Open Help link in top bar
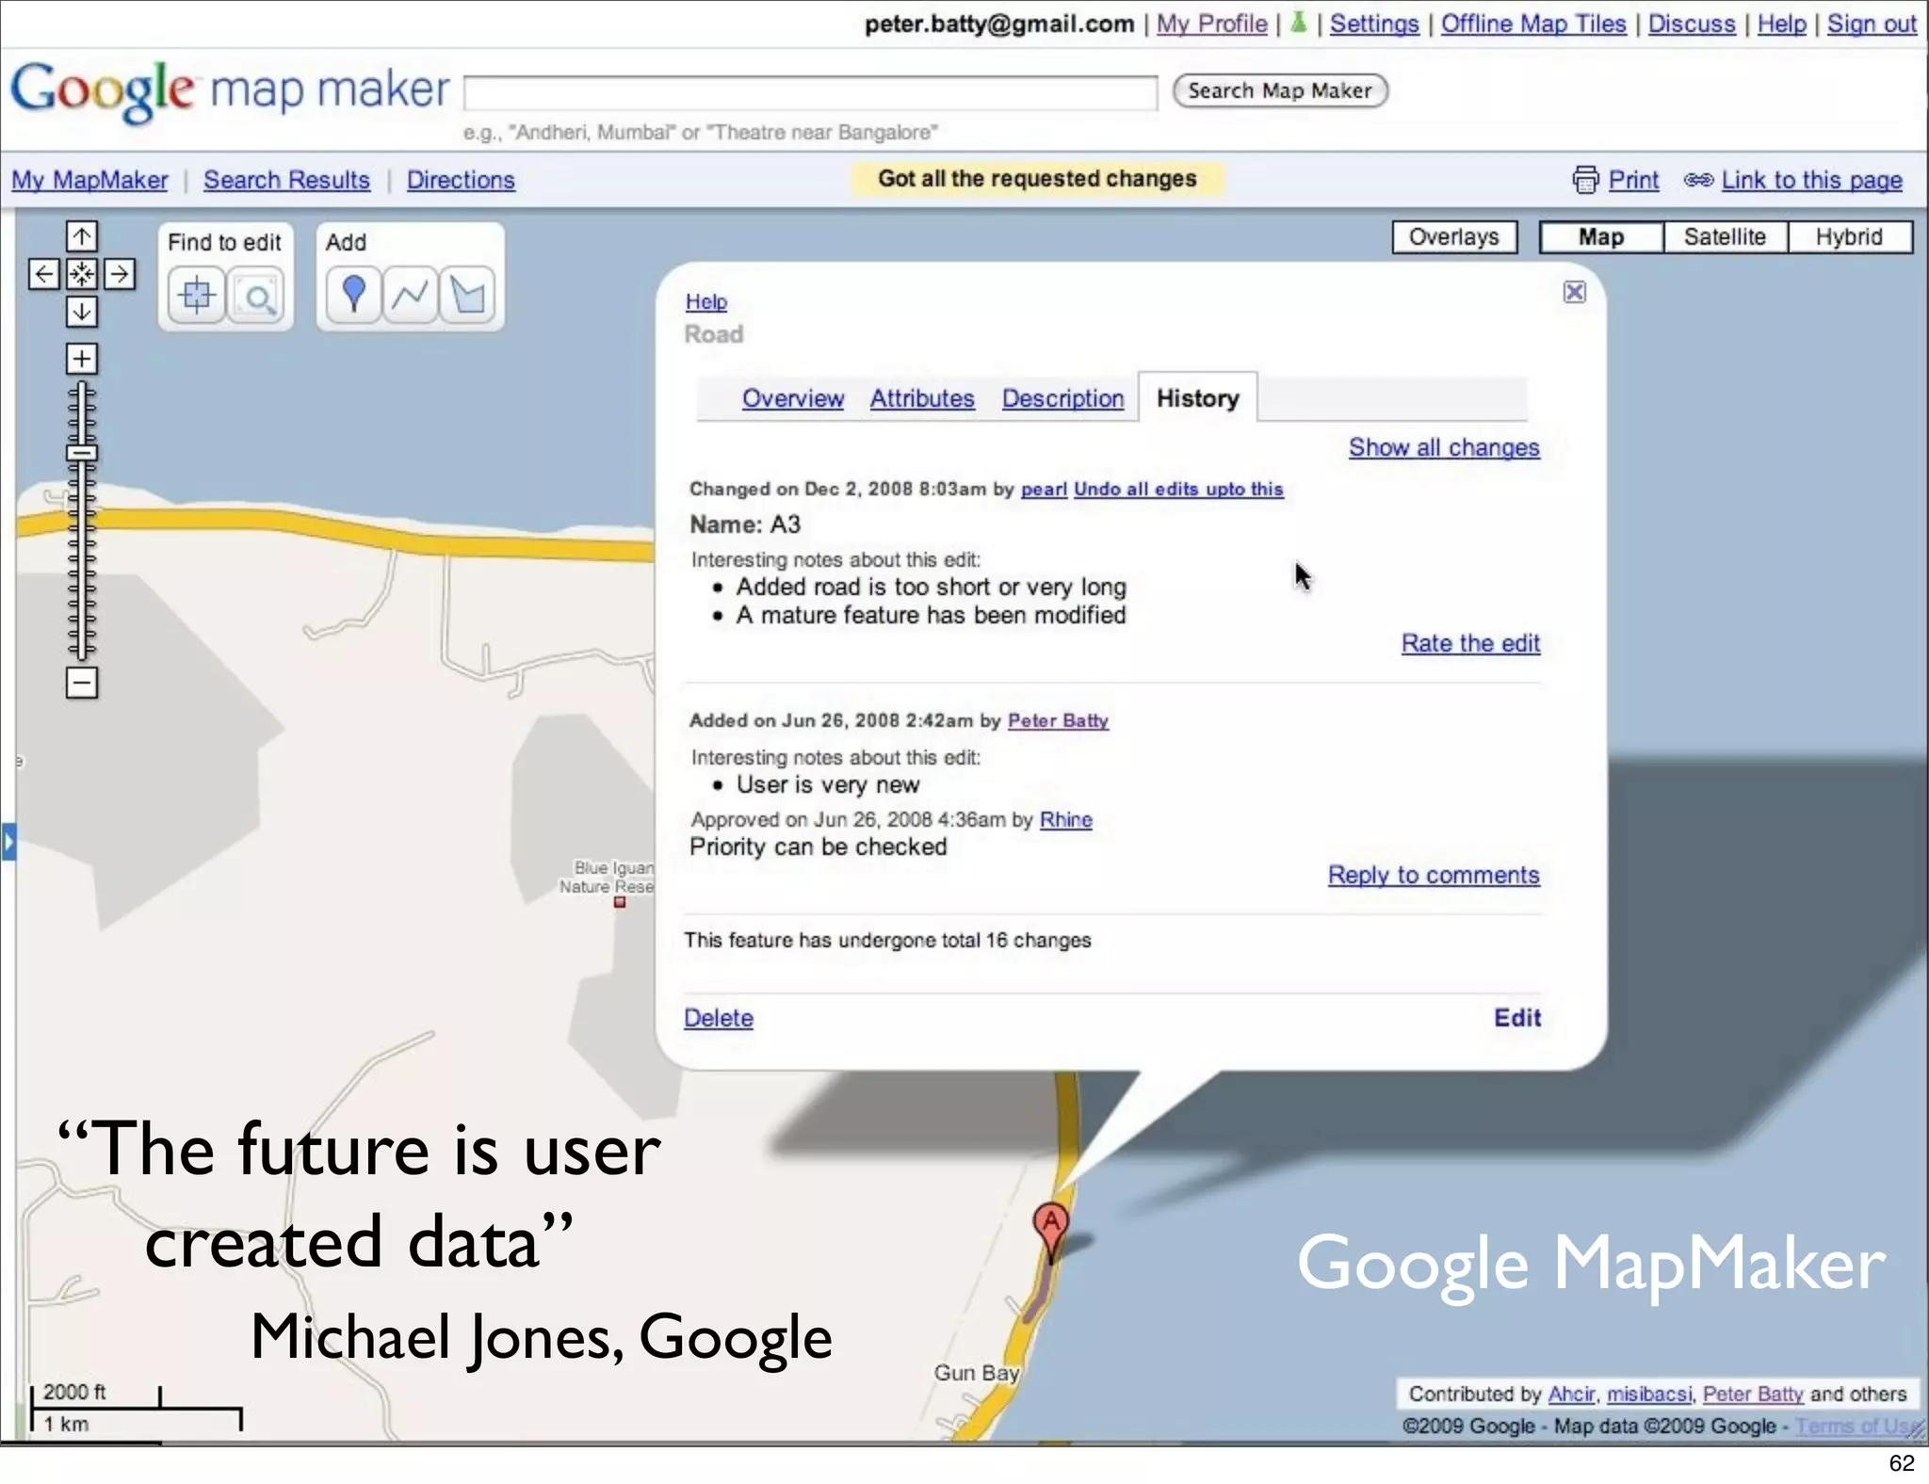Image resolution: width=1929 pixels, height=1484 pixels. pyautogui.click(x=1782, y=24)
